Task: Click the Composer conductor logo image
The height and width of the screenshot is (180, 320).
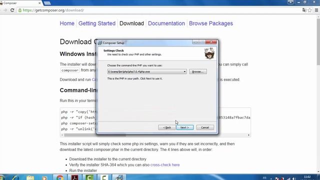Action: click(x=209, y=53)
